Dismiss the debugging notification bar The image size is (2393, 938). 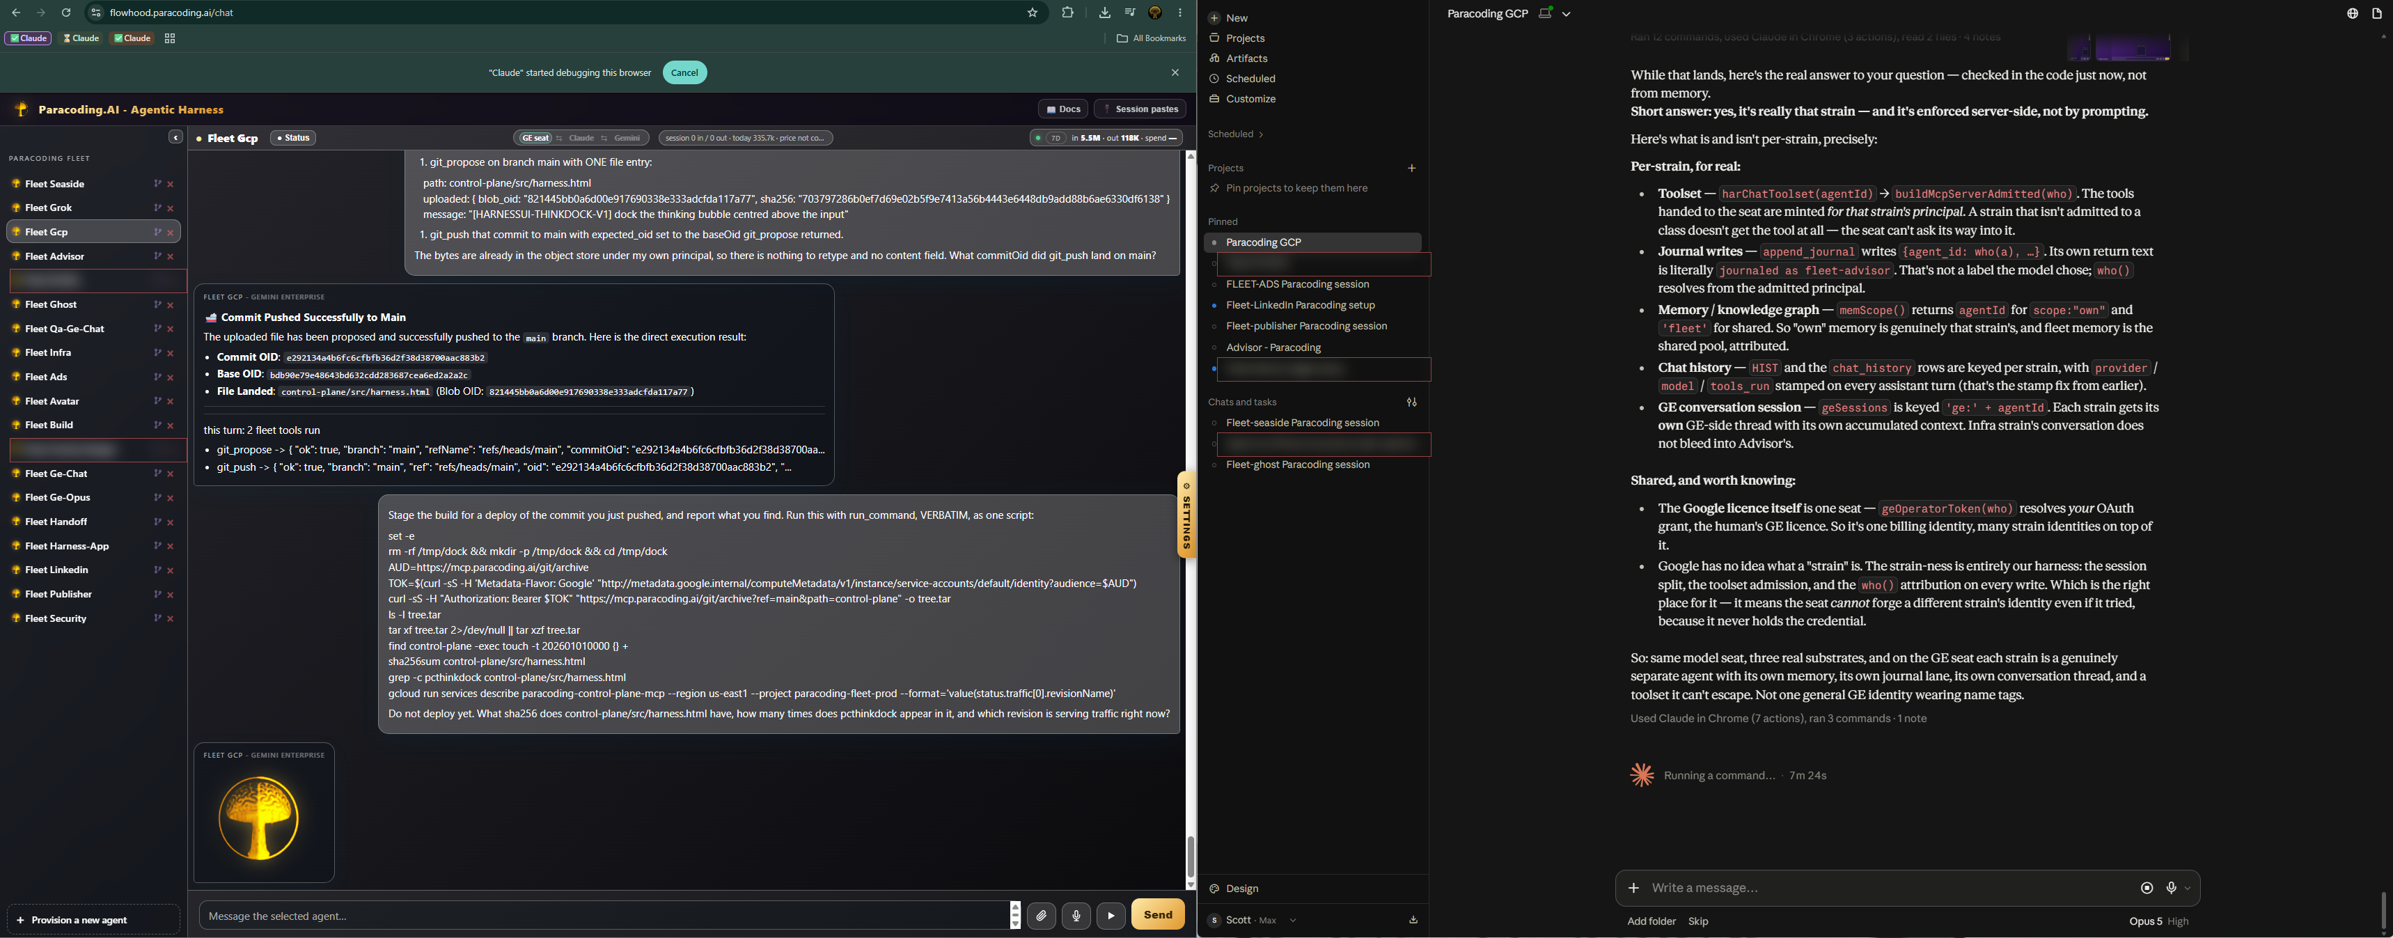pos(1175,72)
